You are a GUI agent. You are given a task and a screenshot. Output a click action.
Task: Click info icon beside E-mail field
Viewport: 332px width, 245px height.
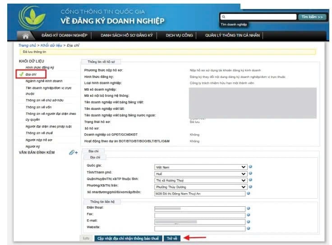click(x=249, y=222)
